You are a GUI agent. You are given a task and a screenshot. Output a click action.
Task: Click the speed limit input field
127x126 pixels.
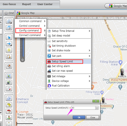[83, 108]
